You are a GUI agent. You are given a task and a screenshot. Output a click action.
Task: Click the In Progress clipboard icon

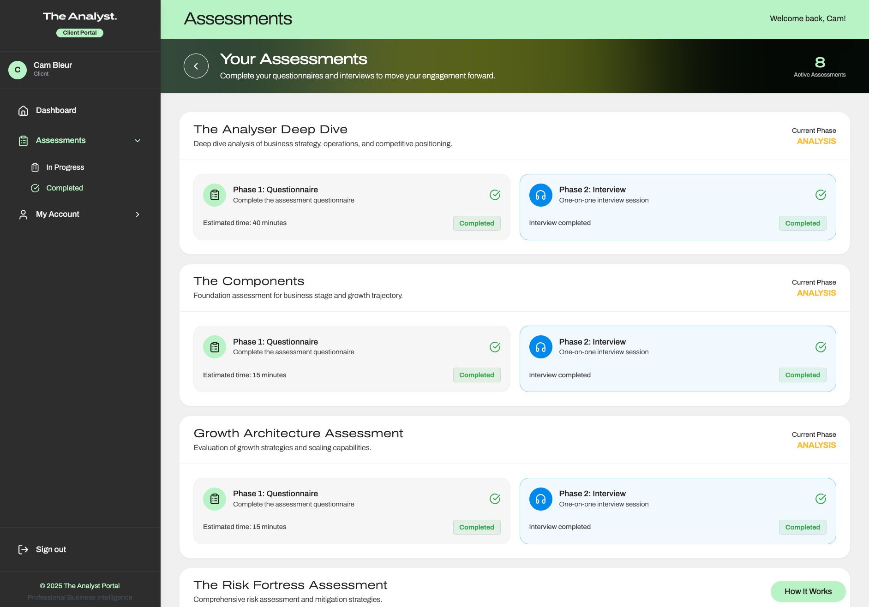click(35, 167)
